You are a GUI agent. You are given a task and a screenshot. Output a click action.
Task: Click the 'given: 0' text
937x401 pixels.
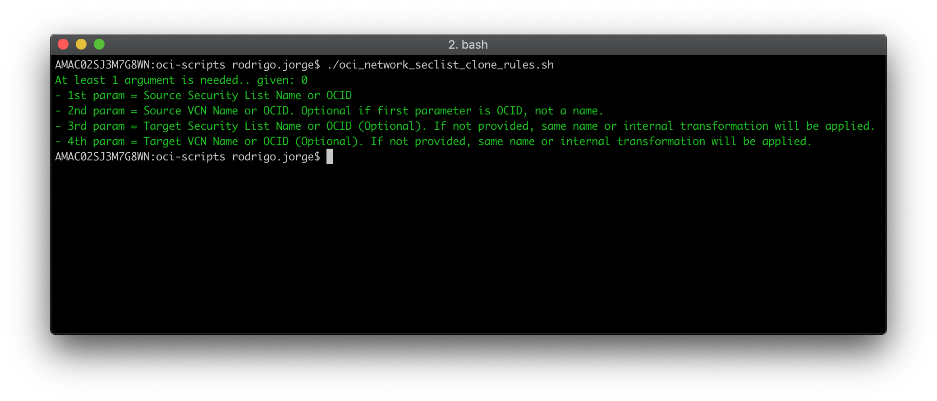tap(282, 80)
